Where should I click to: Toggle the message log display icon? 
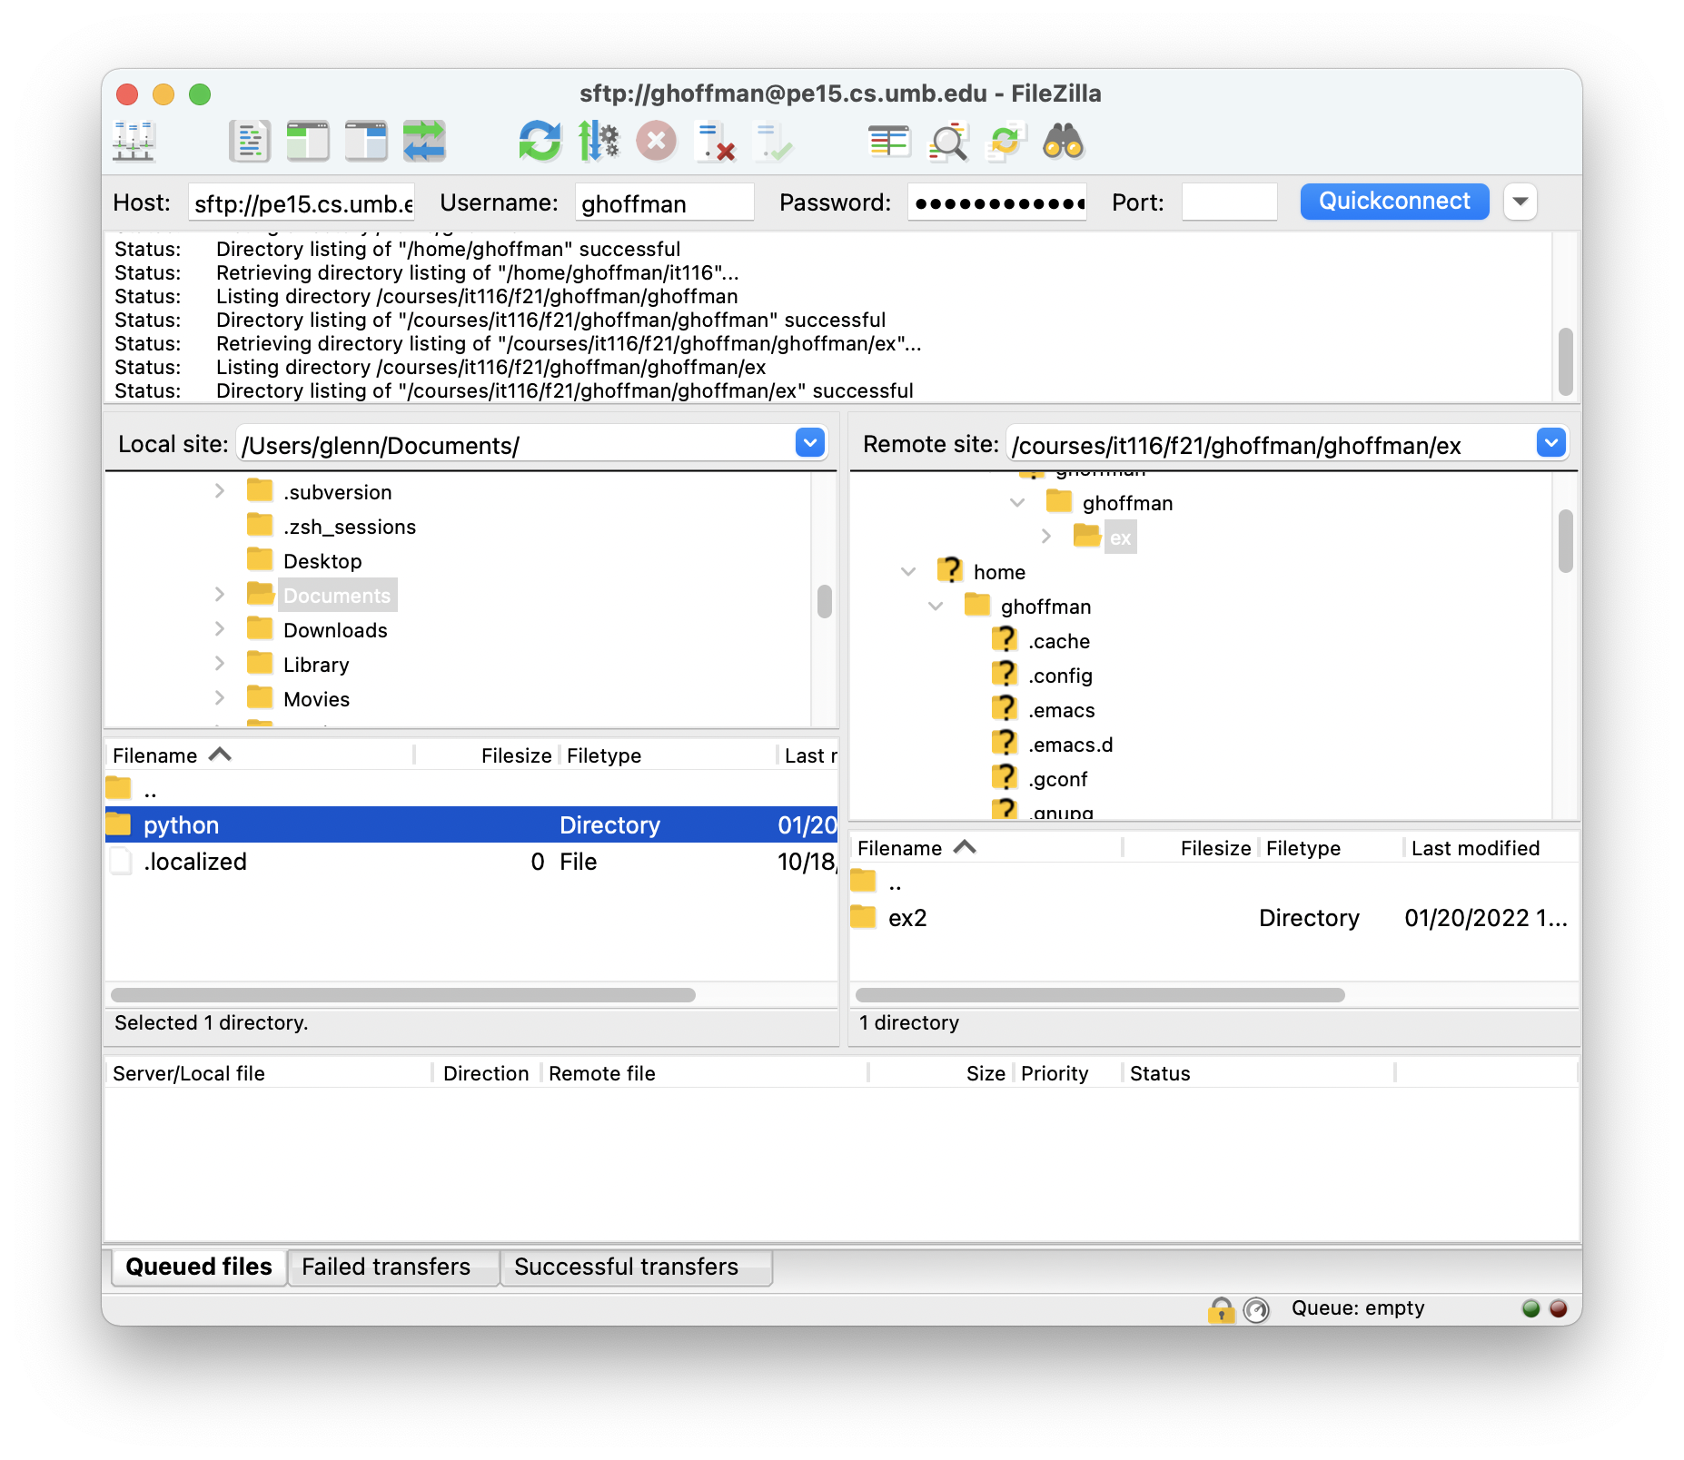tap(250, 142)
